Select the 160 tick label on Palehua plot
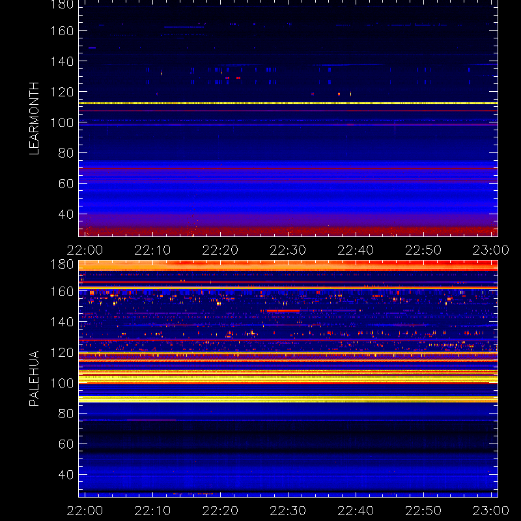 tap(62, 291)
